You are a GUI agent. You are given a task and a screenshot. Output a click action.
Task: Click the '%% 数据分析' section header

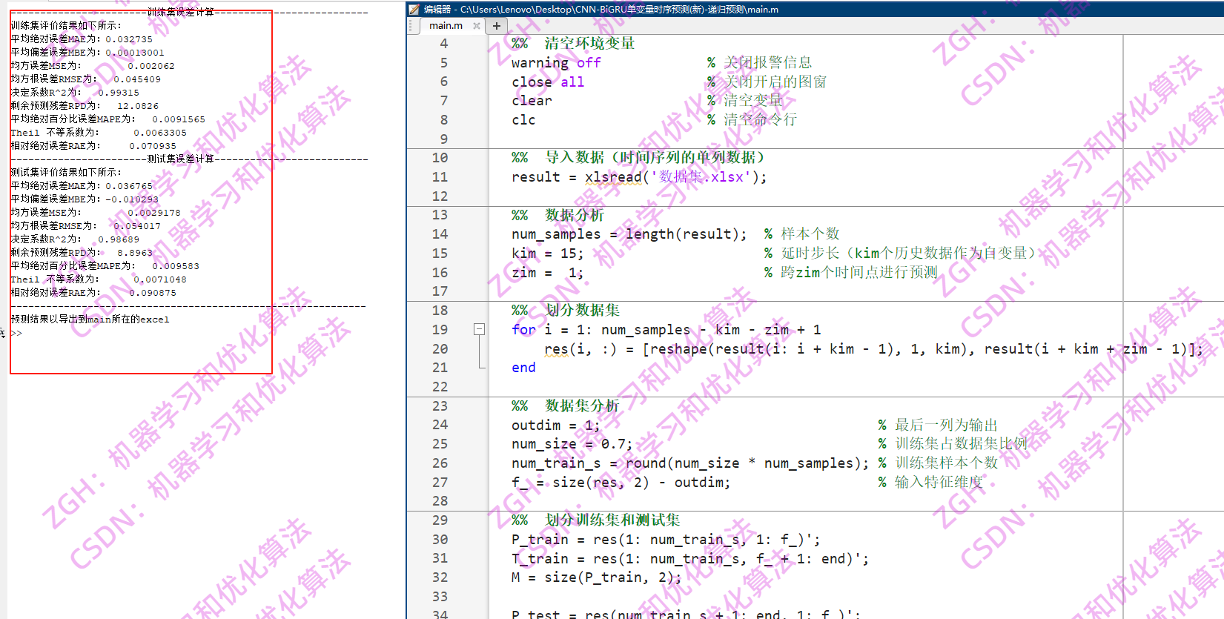[558, 216]
